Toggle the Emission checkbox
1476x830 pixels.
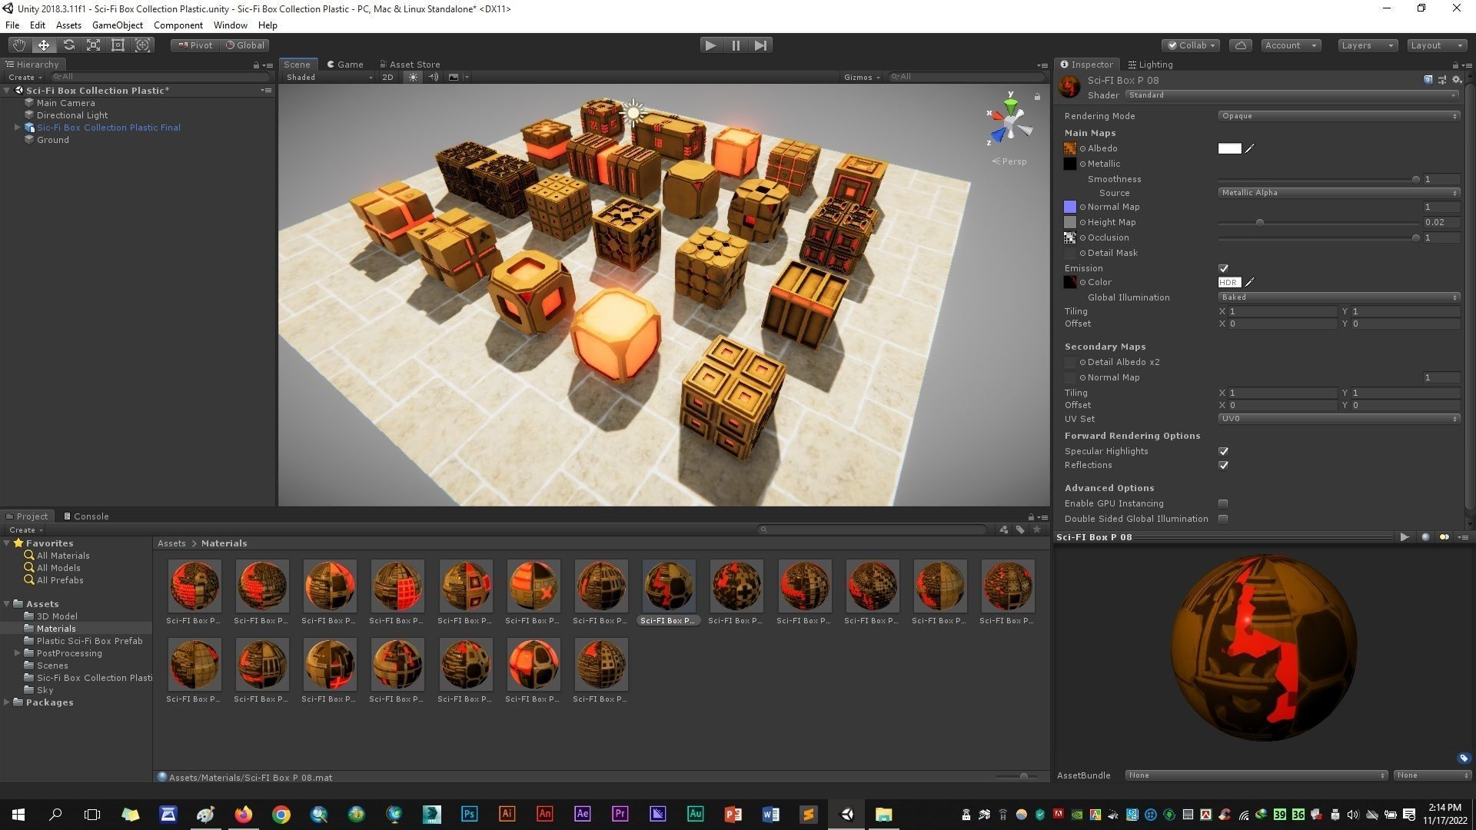pos(1223,268)
